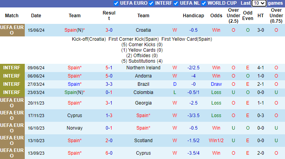285x159 pixels.
Task: Open the last games count dropdown
Action: pyautogui.click(x=259, y=3)
